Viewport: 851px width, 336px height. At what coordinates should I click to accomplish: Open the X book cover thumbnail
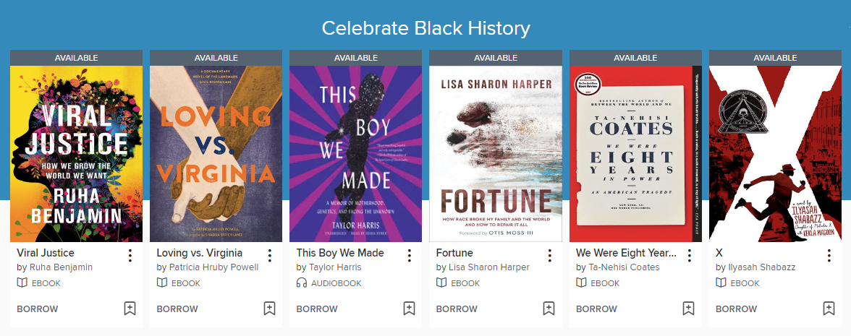775,154
